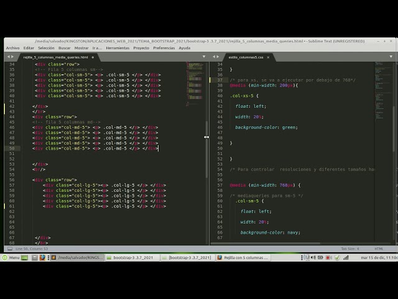This screenshot has width=398, height=299.
Task: Maximize the Sublime Text window
Action: (384, 41)
